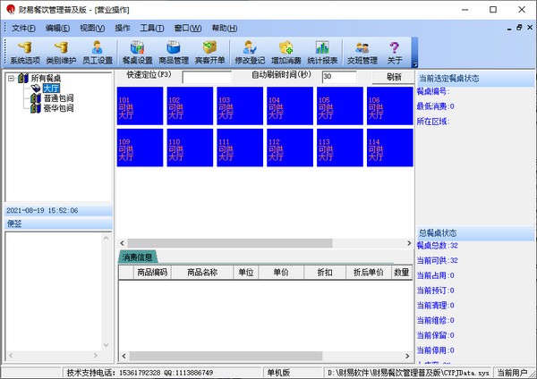Open 员工设置 employee settings
This screenshot has height=379, width=537.
tap(98, 52)
